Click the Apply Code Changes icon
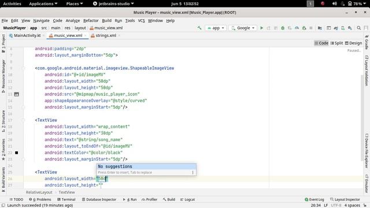This screenshot has height=208, width=370. tap(276, 28)
